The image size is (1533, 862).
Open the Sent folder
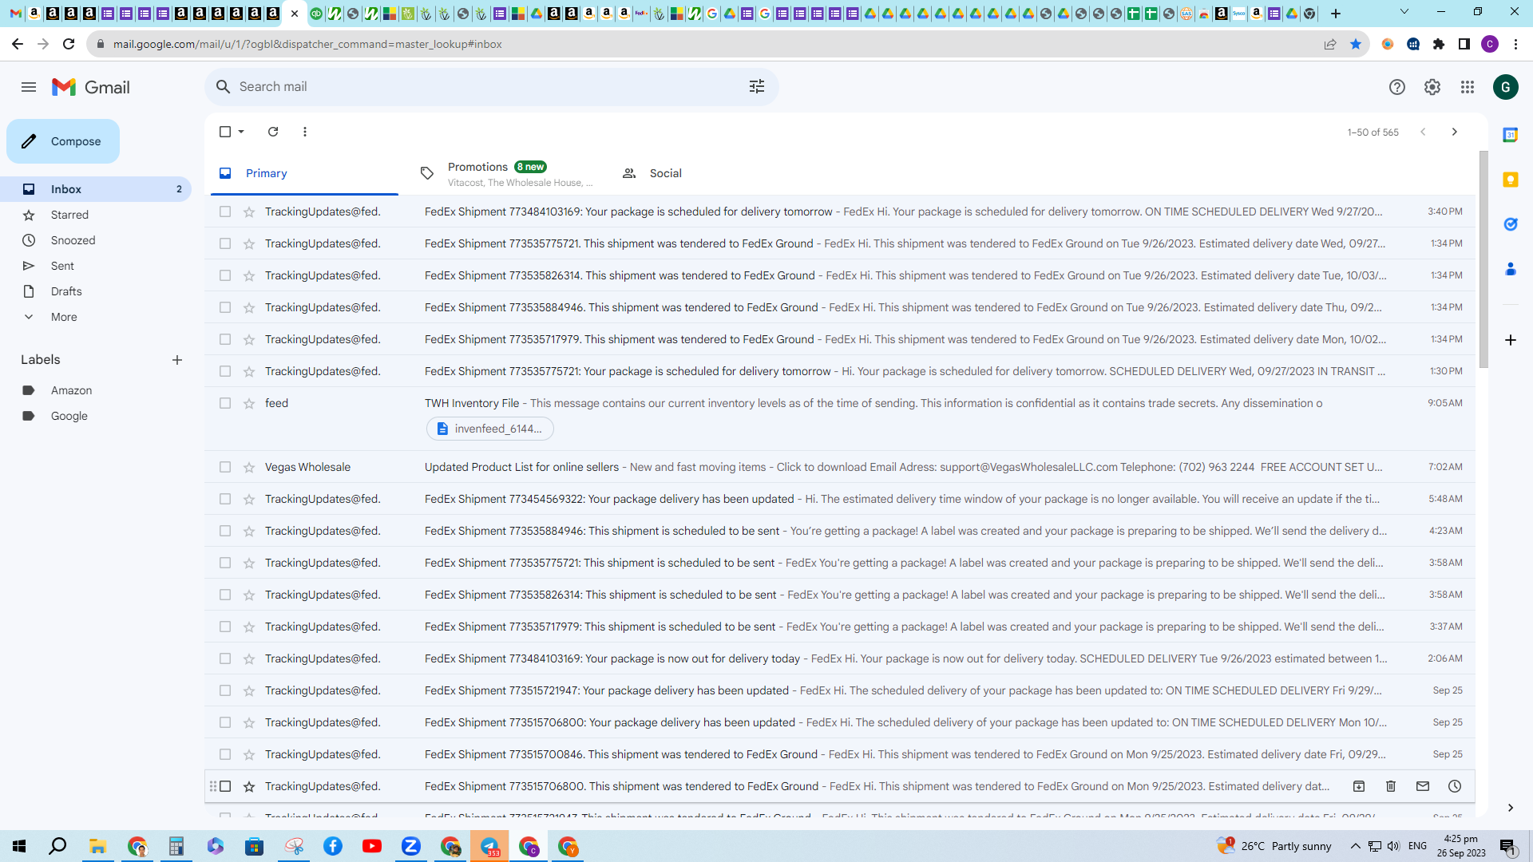[x=96, y=266]
